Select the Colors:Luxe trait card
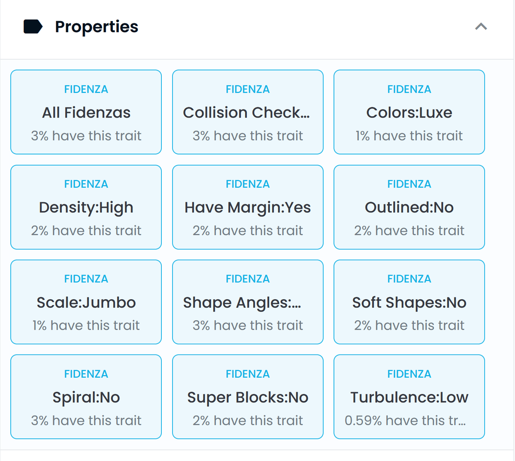Screen dimensions: 515x461 (x=409, y=112)
